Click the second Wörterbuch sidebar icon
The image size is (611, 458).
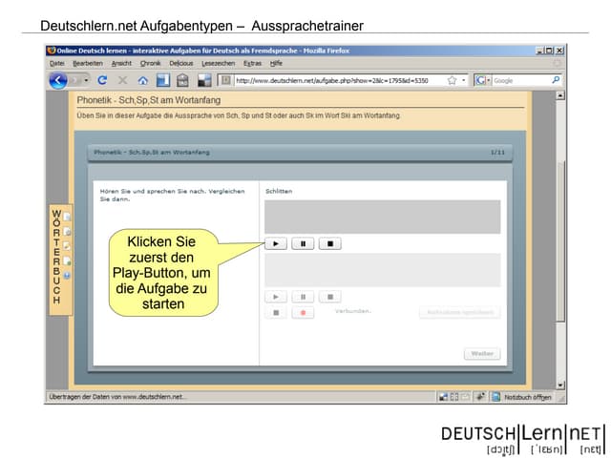click(x=67, y=232)
